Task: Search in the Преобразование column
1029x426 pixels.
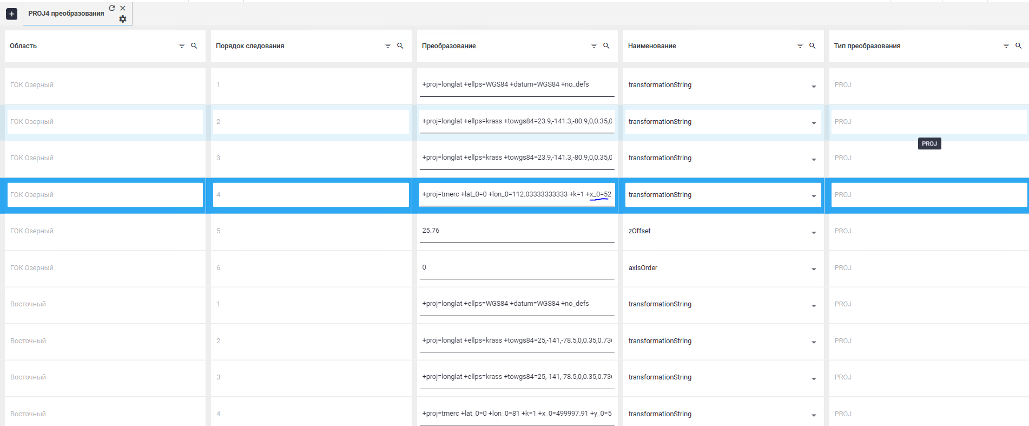Action: tap(606, 46)
